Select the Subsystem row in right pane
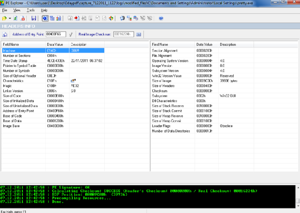Screen dimensions: 300x213 coord(159,96)
